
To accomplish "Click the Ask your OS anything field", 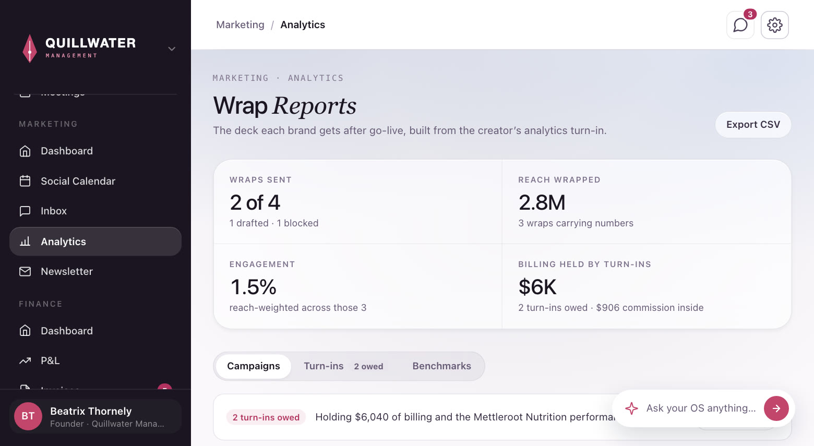I will pyautogui.click(x=701, y=408).
